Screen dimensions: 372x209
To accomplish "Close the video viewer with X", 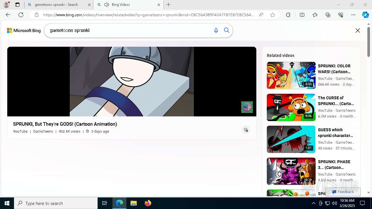I will 358,30.
